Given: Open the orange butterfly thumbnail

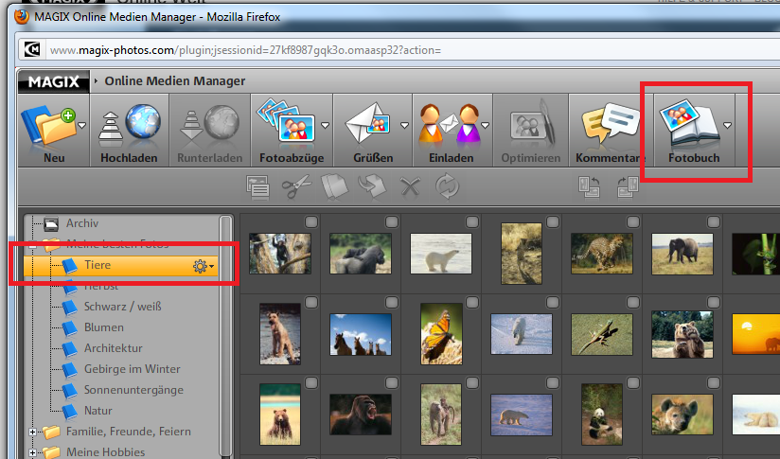Looking at the screenshot, I should tap(441, 334).
